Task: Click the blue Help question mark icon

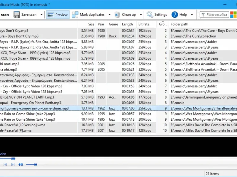Action: [x=175, y=14]
